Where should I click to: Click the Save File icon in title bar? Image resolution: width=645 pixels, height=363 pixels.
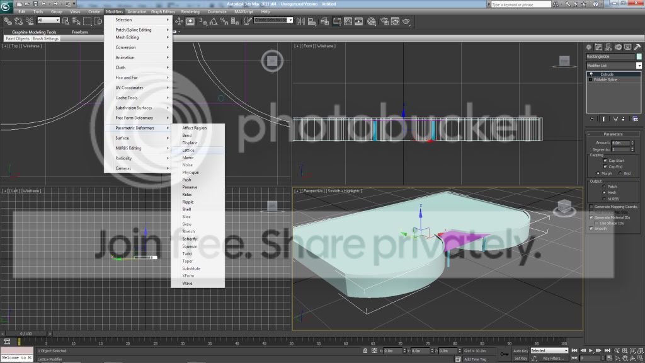click(36, 4)
